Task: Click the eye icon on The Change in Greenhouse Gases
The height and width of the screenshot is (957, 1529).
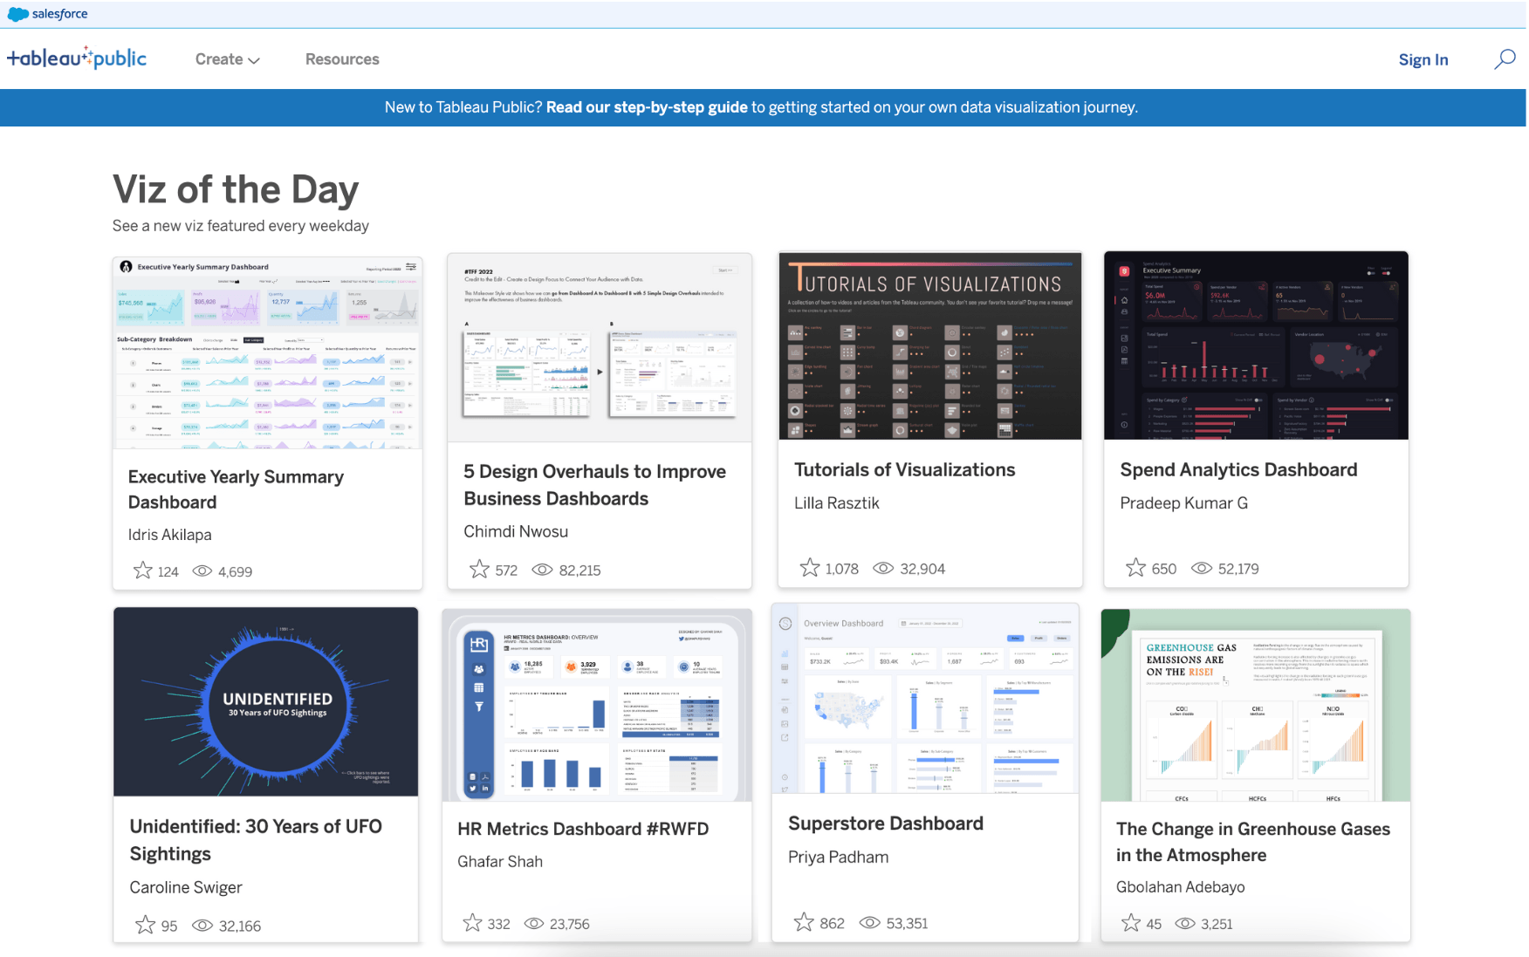Action: [x=1185, y=923]
